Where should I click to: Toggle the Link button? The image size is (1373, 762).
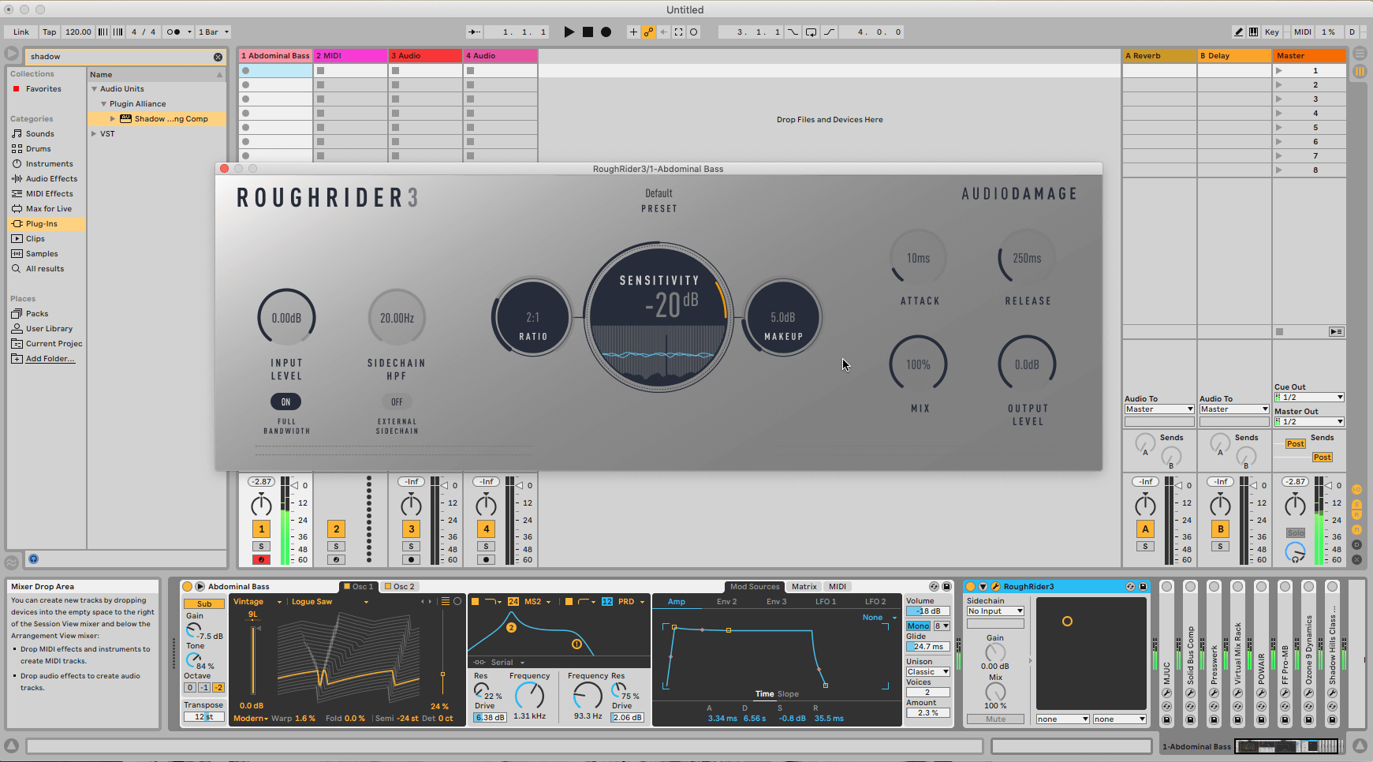coord(21,32)
